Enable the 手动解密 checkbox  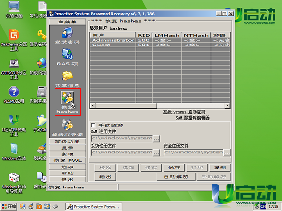93,125
